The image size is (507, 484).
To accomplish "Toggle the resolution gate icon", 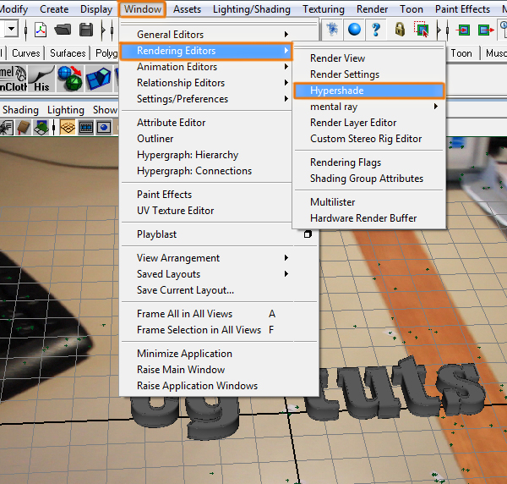I will pyautogui.click(x=104, y=127).
